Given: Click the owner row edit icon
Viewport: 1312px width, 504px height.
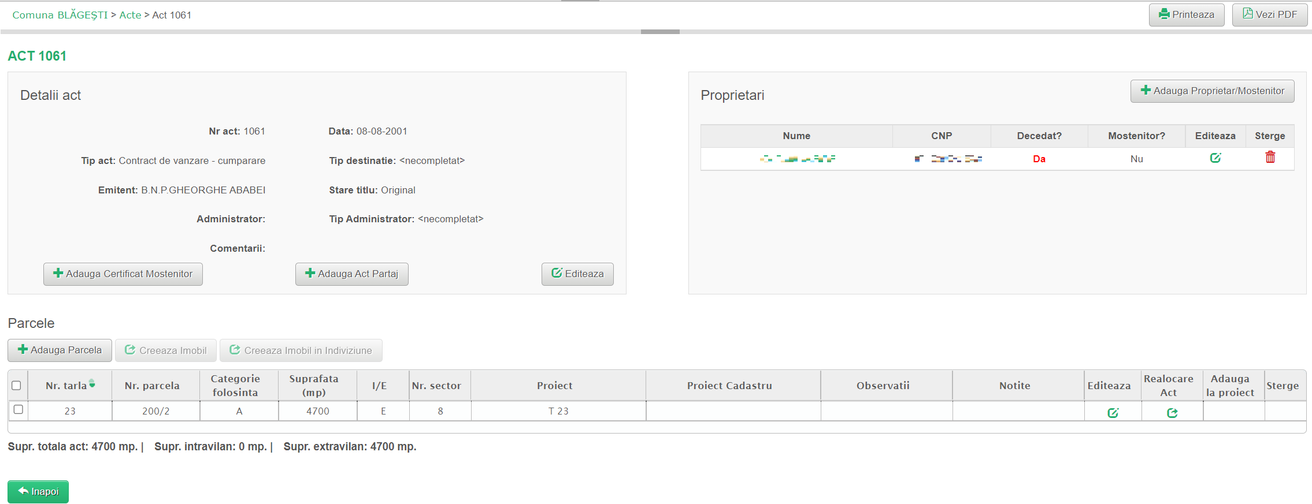Looking at the screenshot, I should pos(1215,158).
